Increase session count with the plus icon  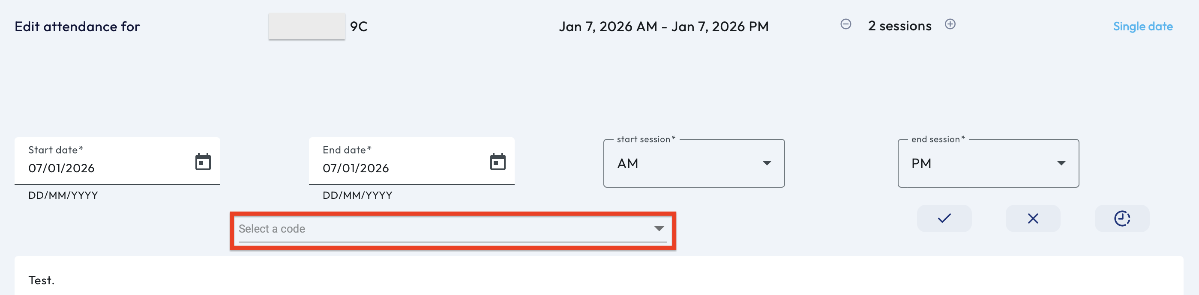tap(950, 24)
